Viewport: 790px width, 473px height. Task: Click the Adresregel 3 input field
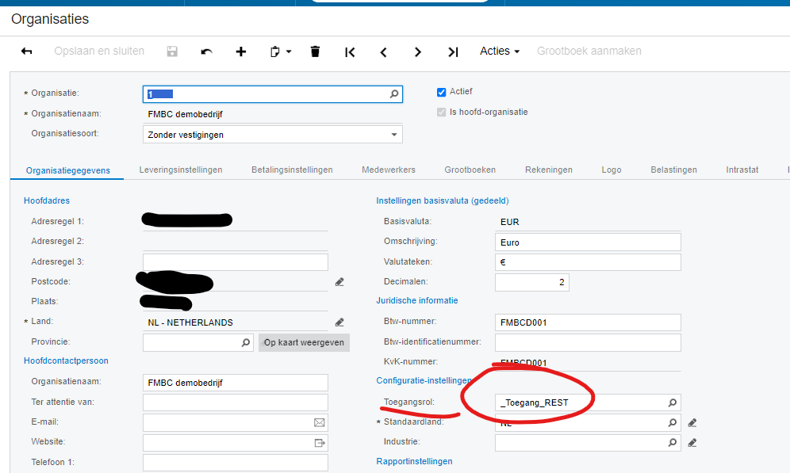click(236, 262)
